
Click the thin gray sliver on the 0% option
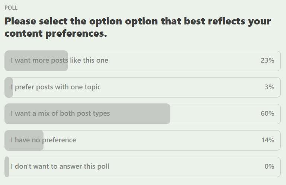pyautogui.click(x=7, y=167)
